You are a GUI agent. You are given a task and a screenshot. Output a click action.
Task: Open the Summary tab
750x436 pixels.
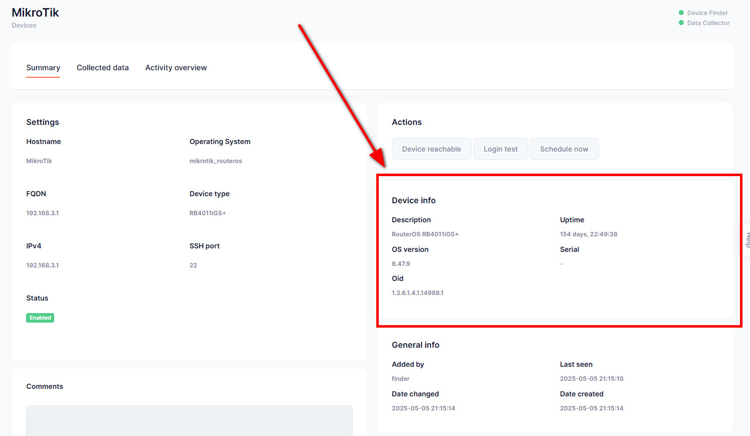(43, 68)
